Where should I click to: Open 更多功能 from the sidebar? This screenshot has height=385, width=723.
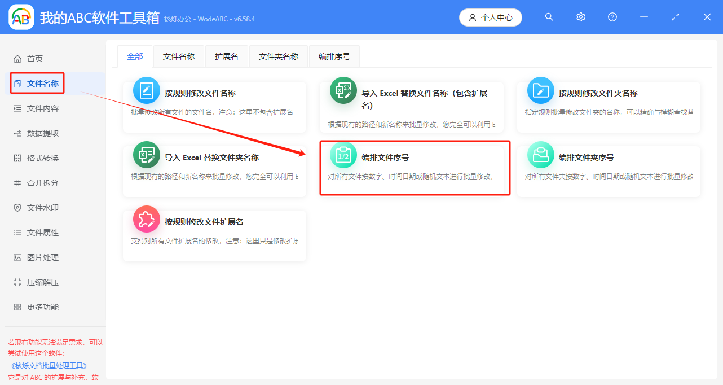(36, 307)
